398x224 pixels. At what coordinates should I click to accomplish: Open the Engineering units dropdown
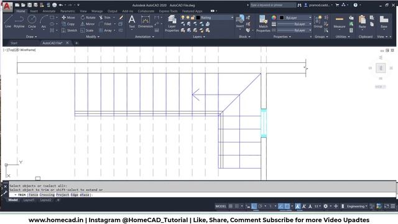tap(357, 206)
